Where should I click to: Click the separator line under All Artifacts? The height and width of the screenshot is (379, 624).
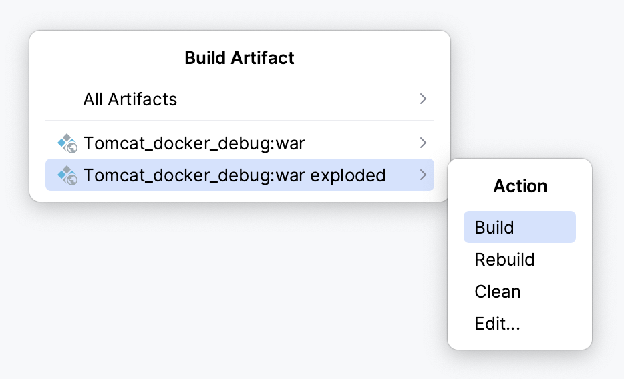click(239, 121)
